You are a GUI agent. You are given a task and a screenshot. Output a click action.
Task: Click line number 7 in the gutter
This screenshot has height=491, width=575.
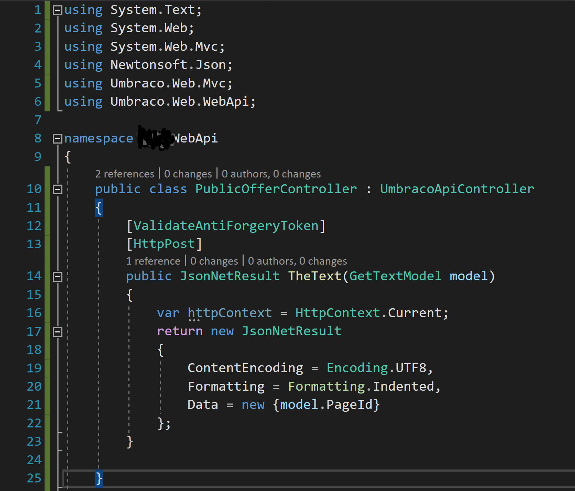click(x=37, y=120)
